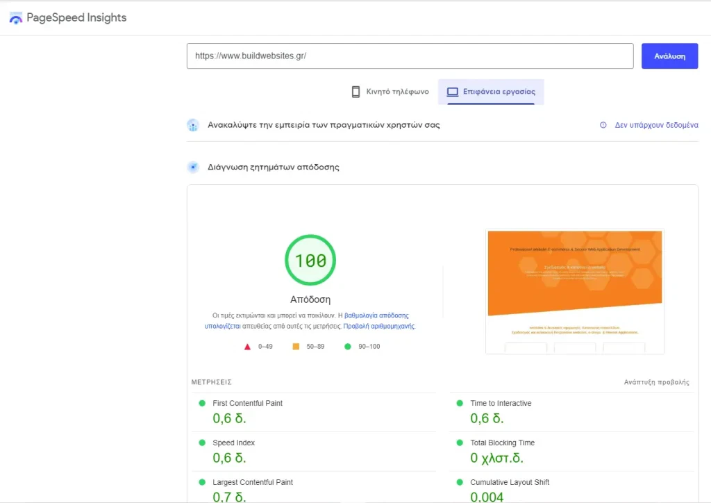Click the red triangle 0–49 legend icon
711x503 pixels.
pyautogui.click(x=247, y=347)
